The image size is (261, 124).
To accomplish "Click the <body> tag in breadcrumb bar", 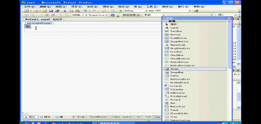I will point(81,117).
